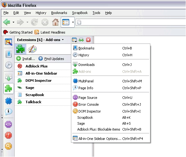Close the sidebar with red X
Image resolution: width=186 pixels, height=157 pixels.
point(88,40)
